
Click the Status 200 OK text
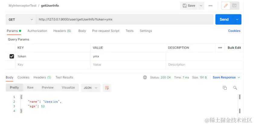tap(160, 78)
